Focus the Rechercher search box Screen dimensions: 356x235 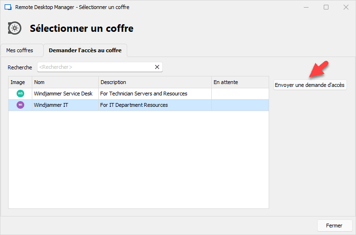(95, 67)
